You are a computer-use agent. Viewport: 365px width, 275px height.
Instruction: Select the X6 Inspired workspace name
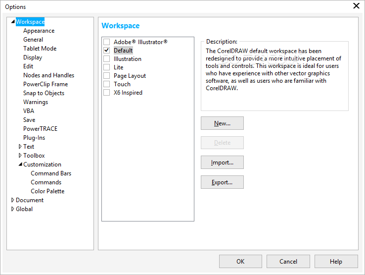(128, 93)
